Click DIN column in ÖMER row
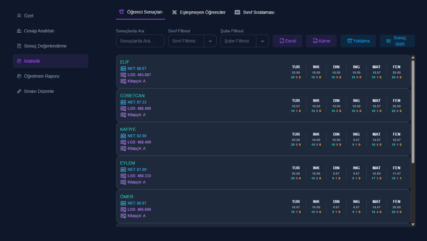 [x=336, y=206]
